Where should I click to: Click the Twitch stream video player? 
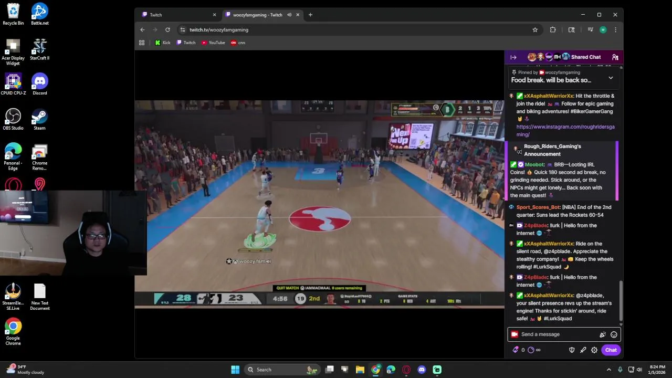pyautogui.click(x=319, y=204)
